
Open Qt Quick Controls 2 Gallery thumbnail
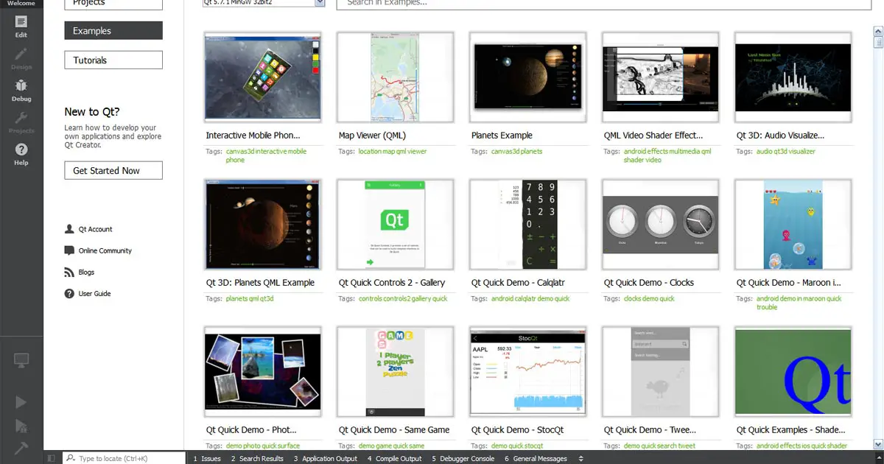click(396, 224)
